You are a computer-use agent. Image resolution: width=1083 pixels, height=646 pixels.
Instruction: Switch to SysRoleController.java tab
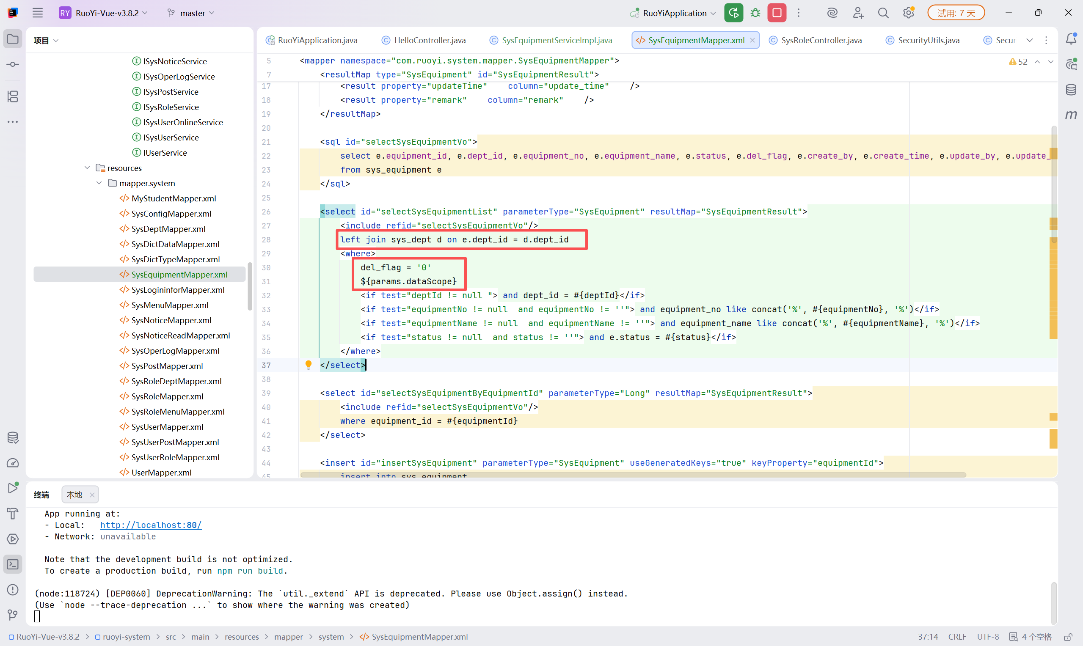click(x=815, y=40)
